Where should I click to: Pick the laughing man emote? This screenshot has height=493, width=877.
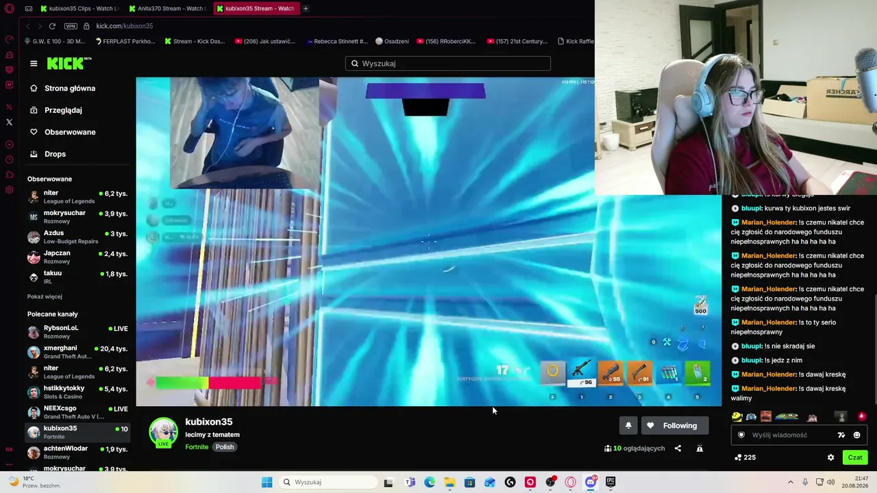click(766, 416)
